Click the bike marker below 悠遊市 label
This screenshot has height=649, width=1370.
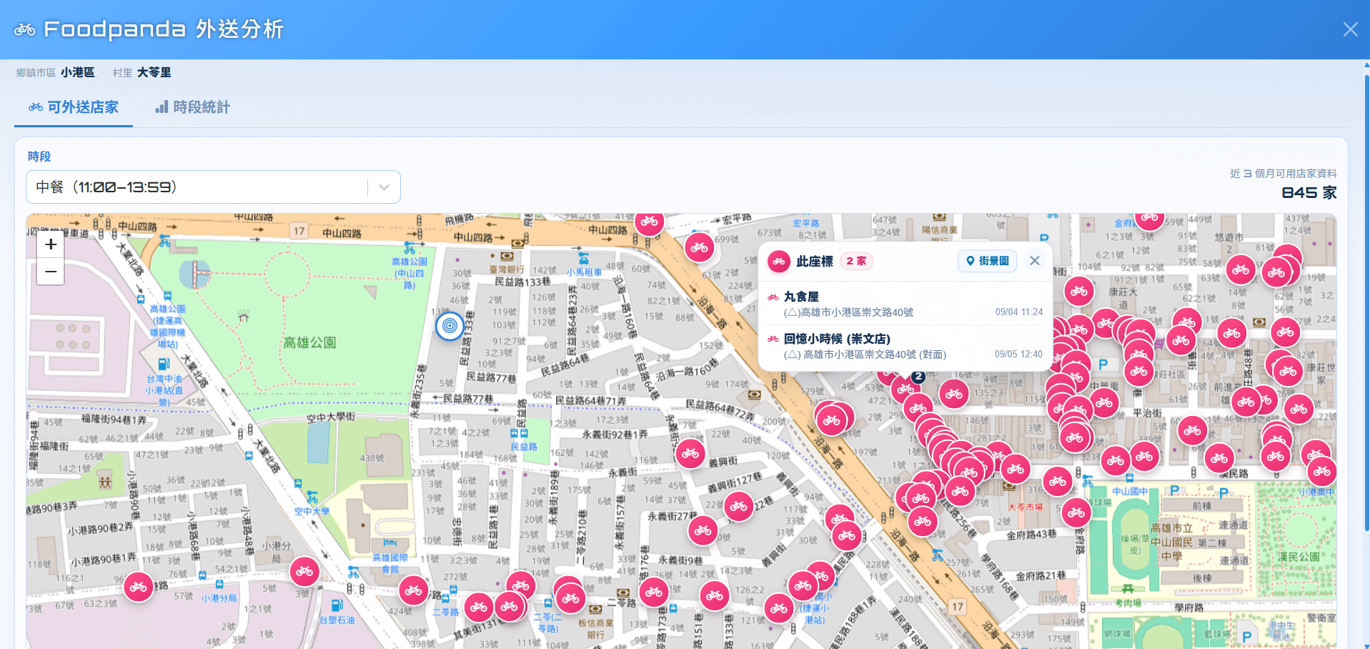coord(1241,270)
